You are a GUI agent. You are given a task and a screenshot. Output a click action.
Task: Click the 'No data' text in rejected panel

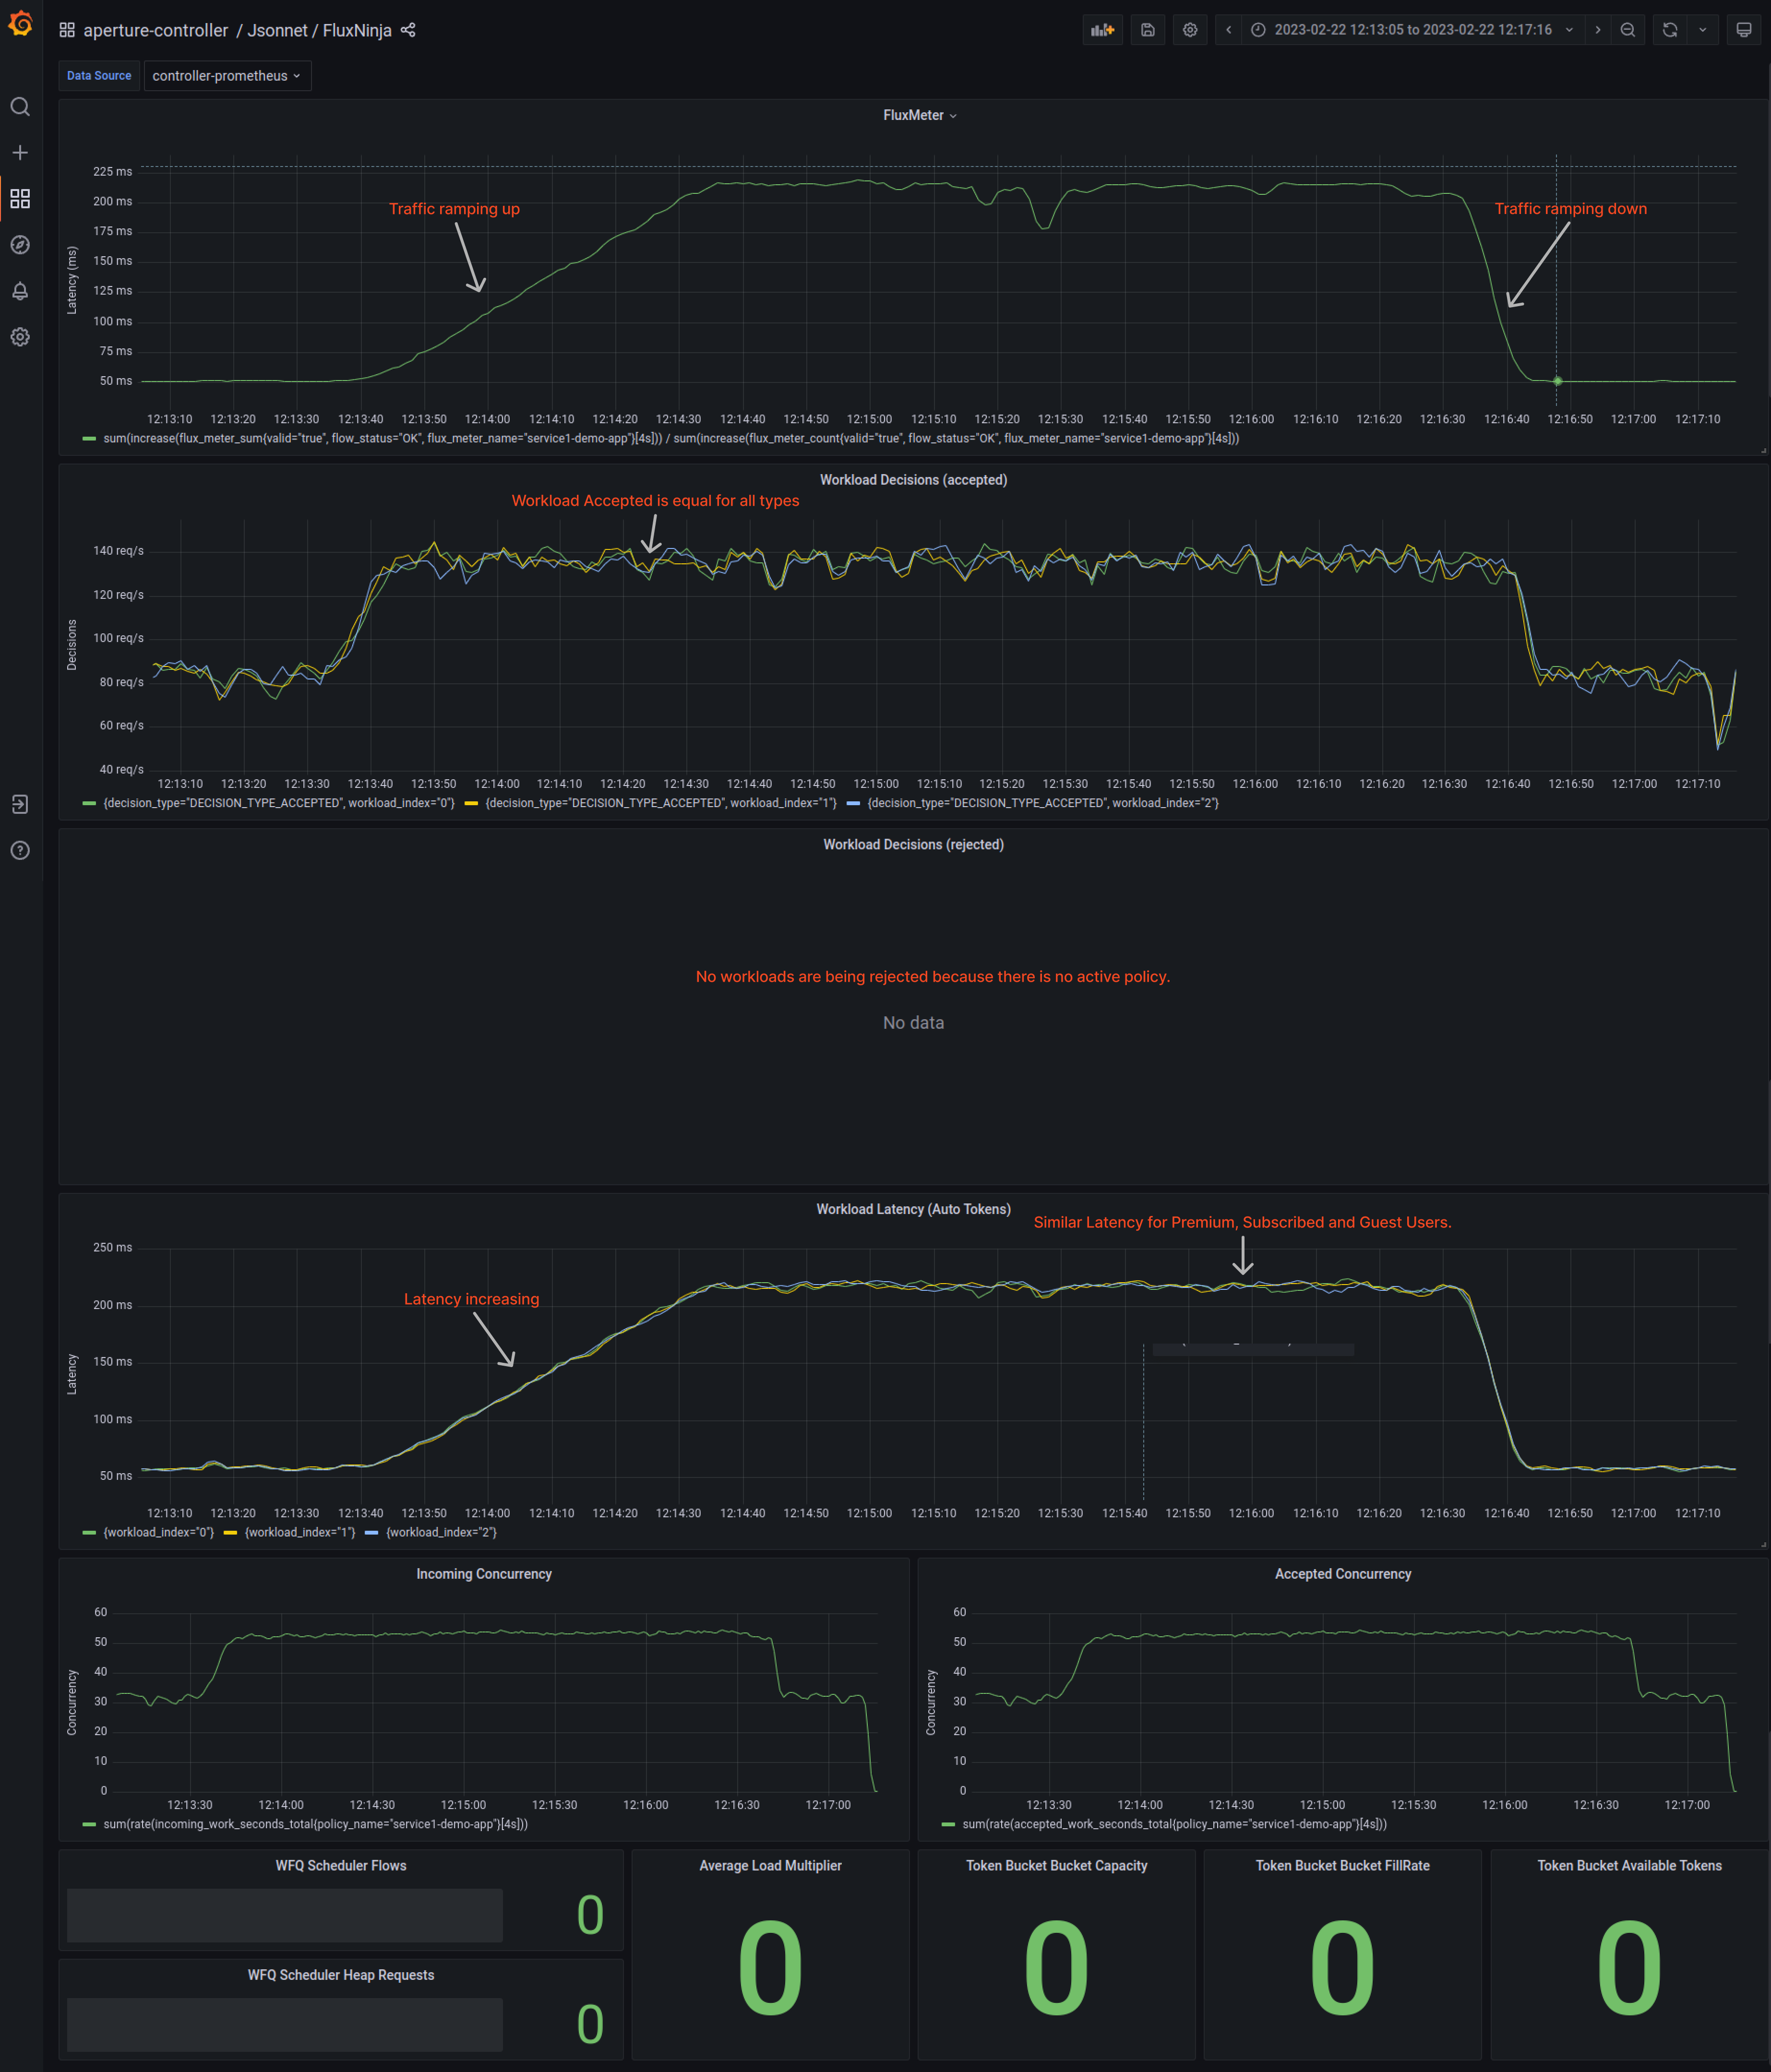(x=913, y=1023)
